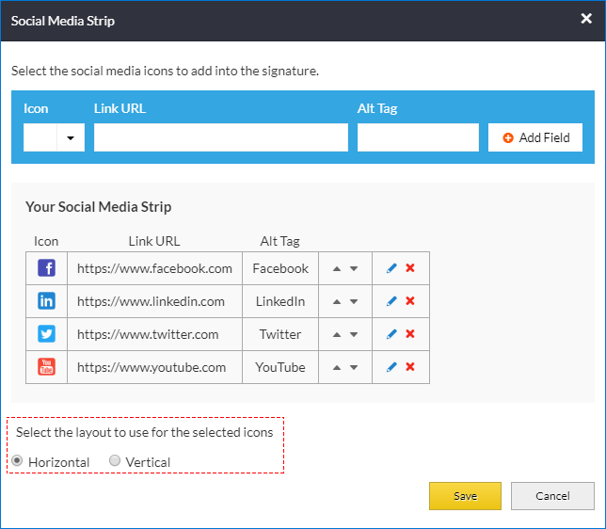606x529 pixels.
Task: Delete the YouTube row
Action: pyautogui.click(x=410, y=366)
